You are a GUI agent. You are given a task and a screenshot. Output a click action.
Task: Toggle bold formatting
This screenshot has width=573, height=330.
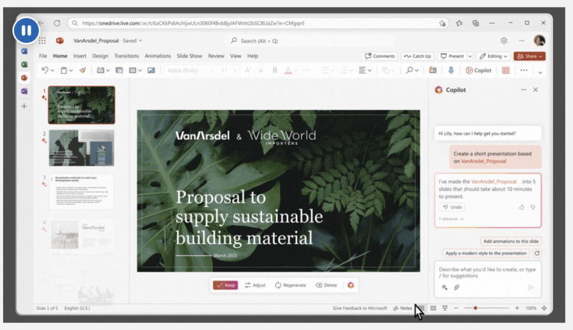pos(275,70)
